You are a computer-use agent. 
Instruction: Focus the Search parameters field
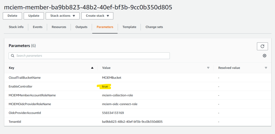[x=91, y=56]
